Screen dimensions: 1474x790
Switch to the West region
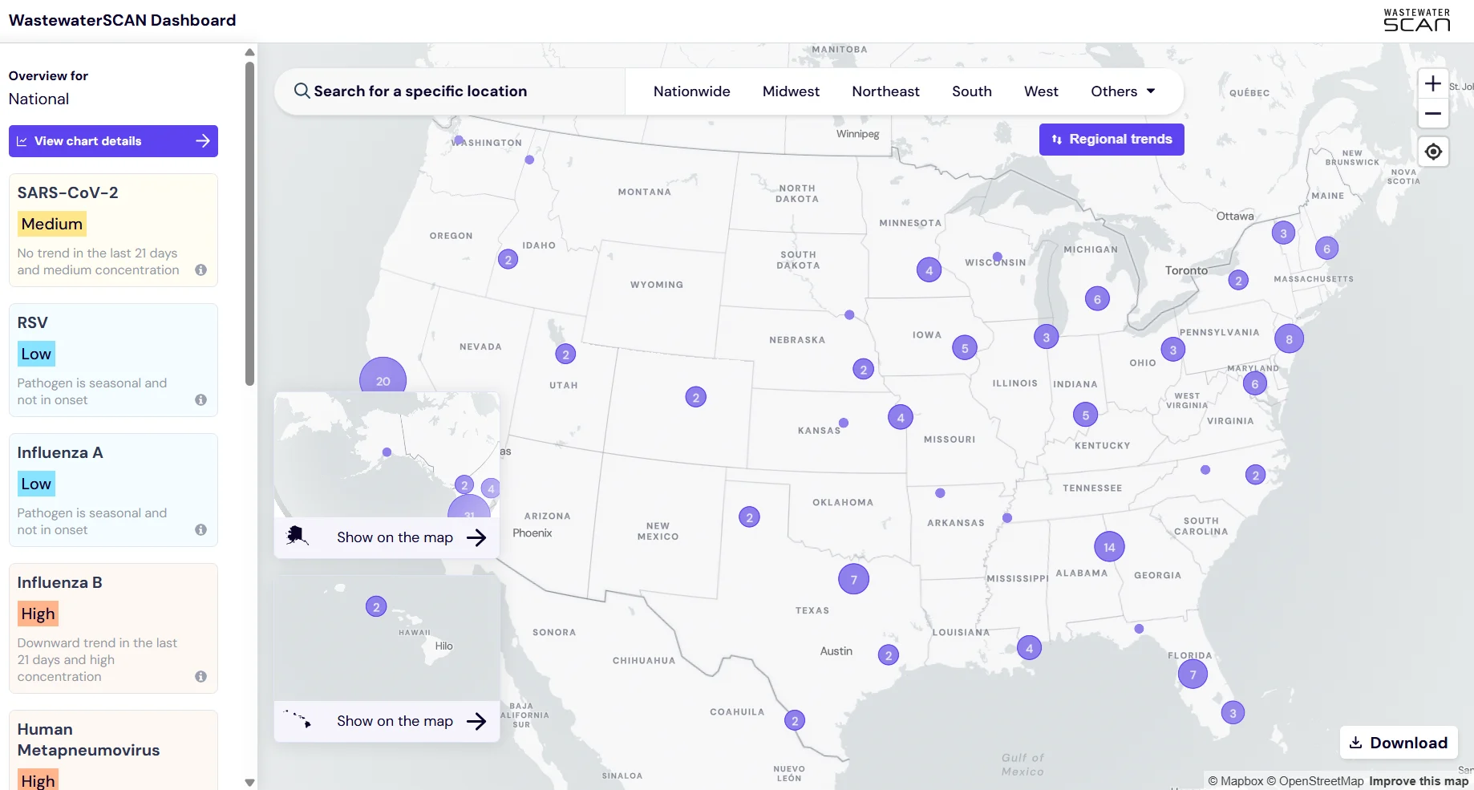pos(1041,91)
